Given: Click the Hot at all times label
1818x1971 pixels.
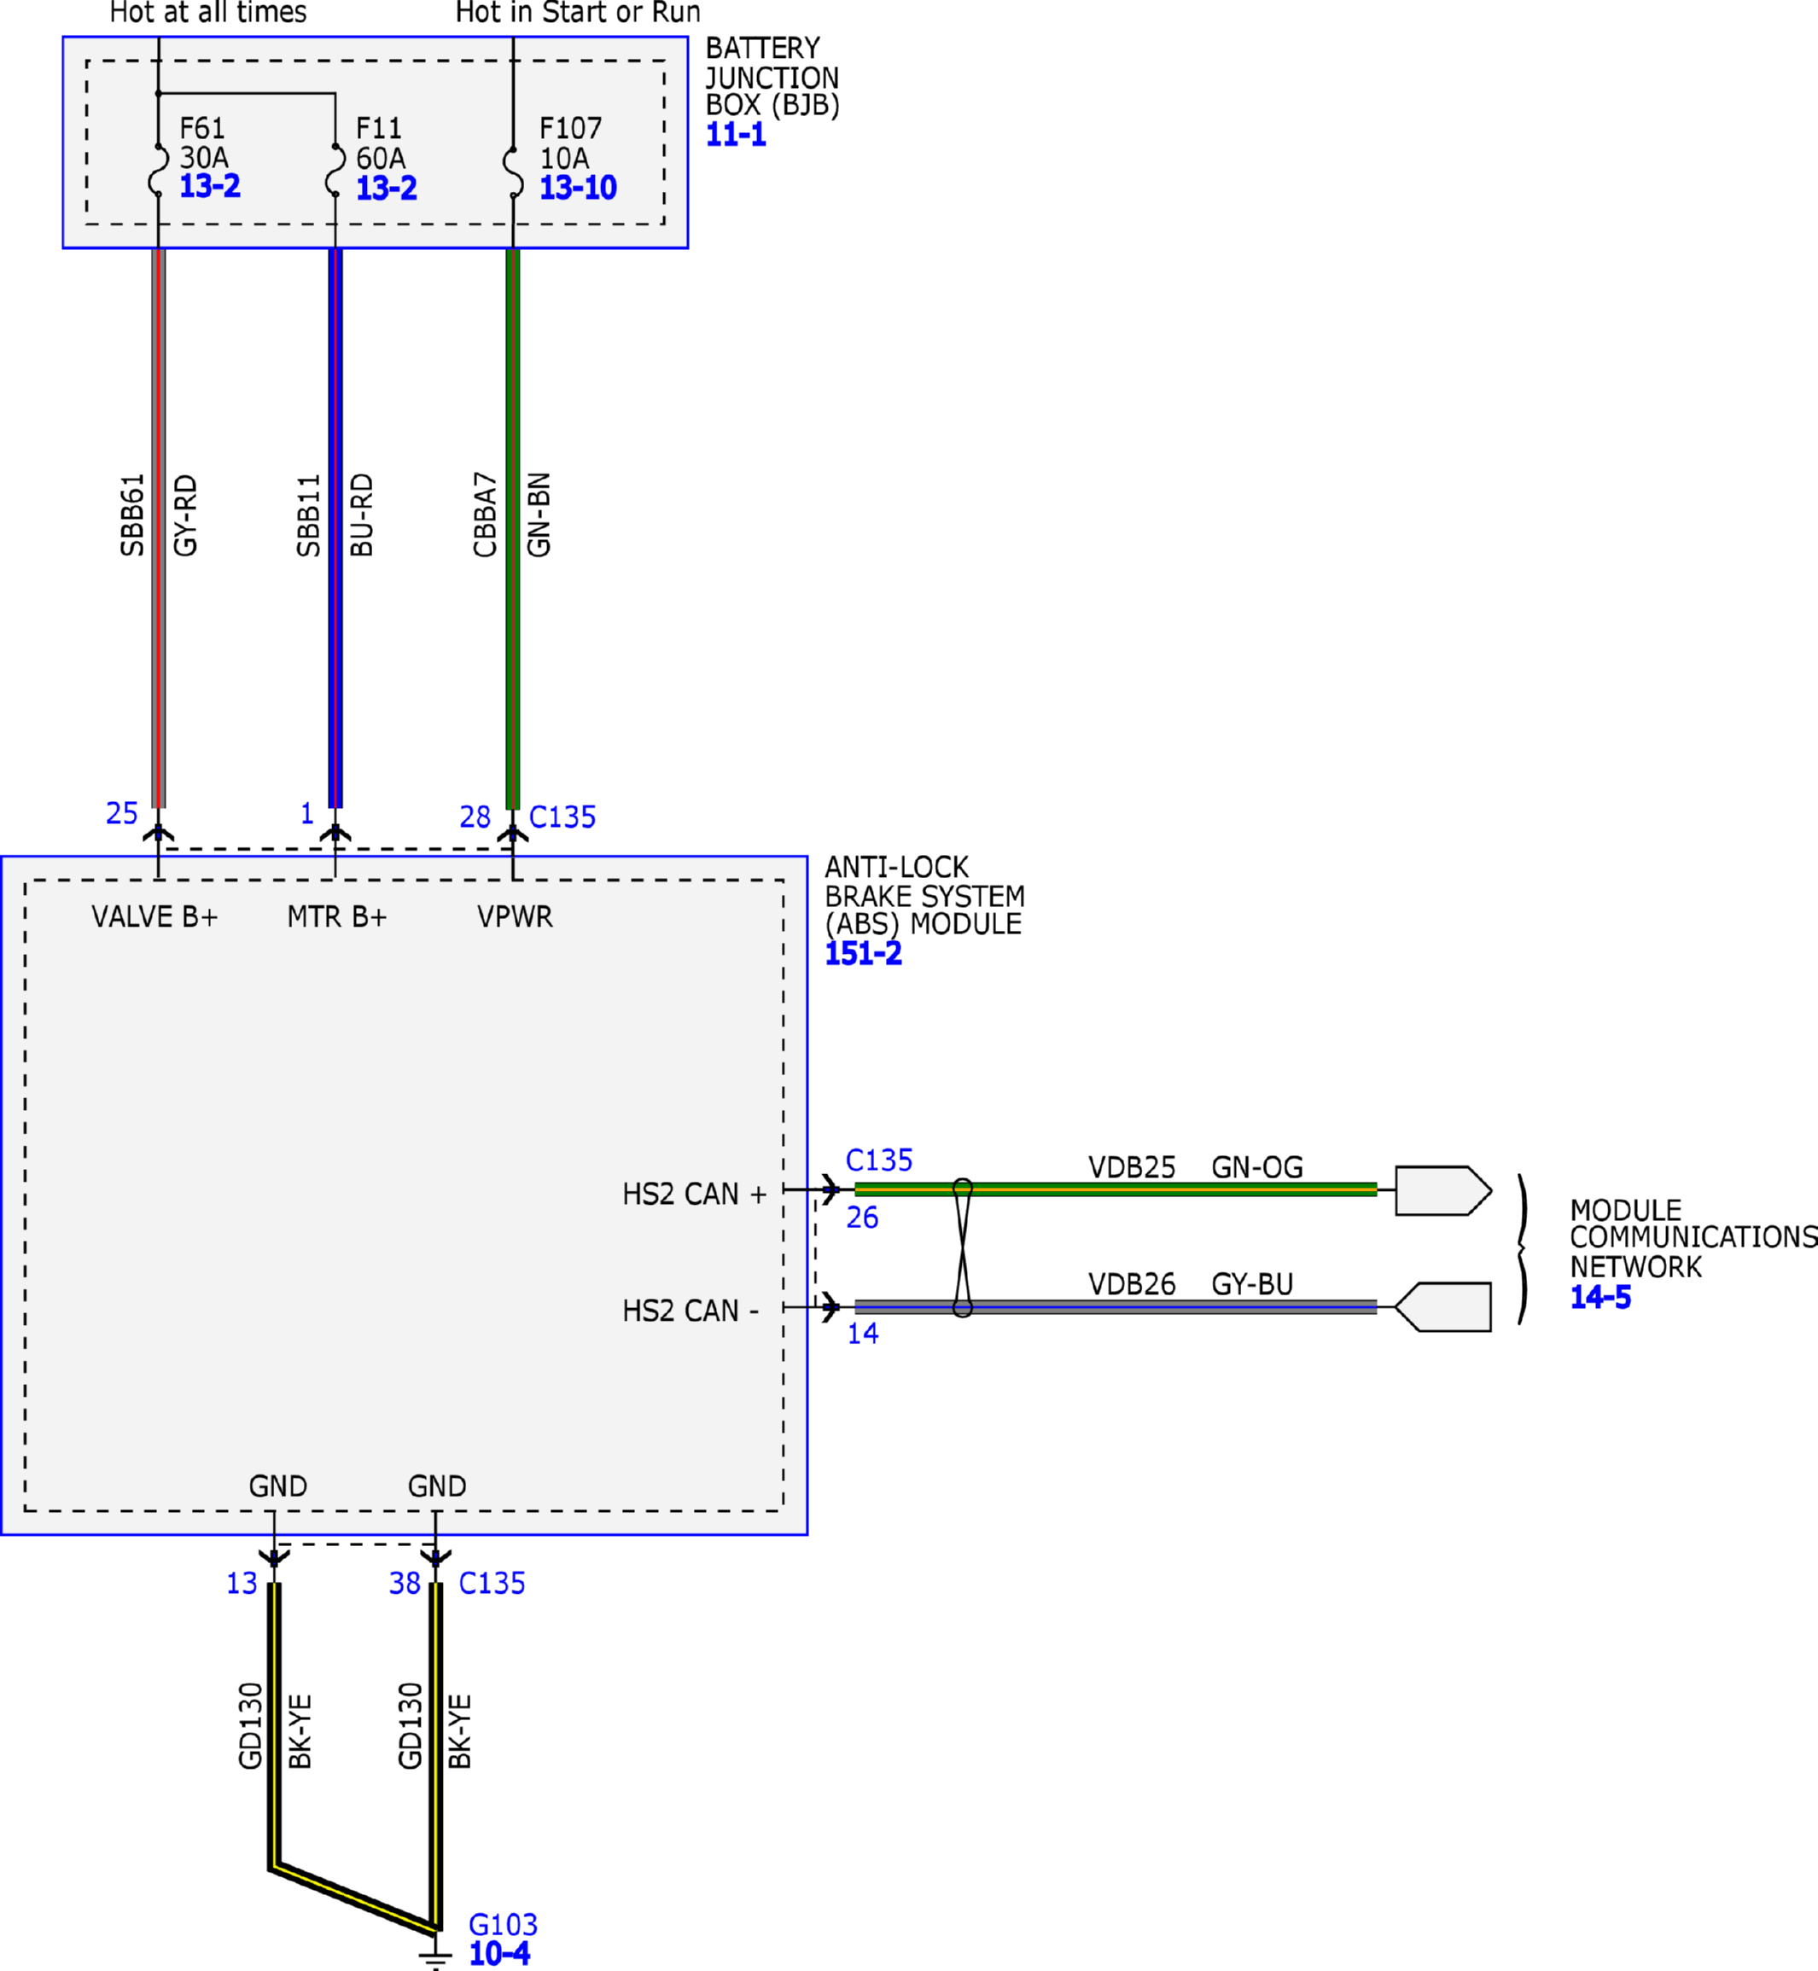Looking at the screenshot, I should click(x=208, y=13).
